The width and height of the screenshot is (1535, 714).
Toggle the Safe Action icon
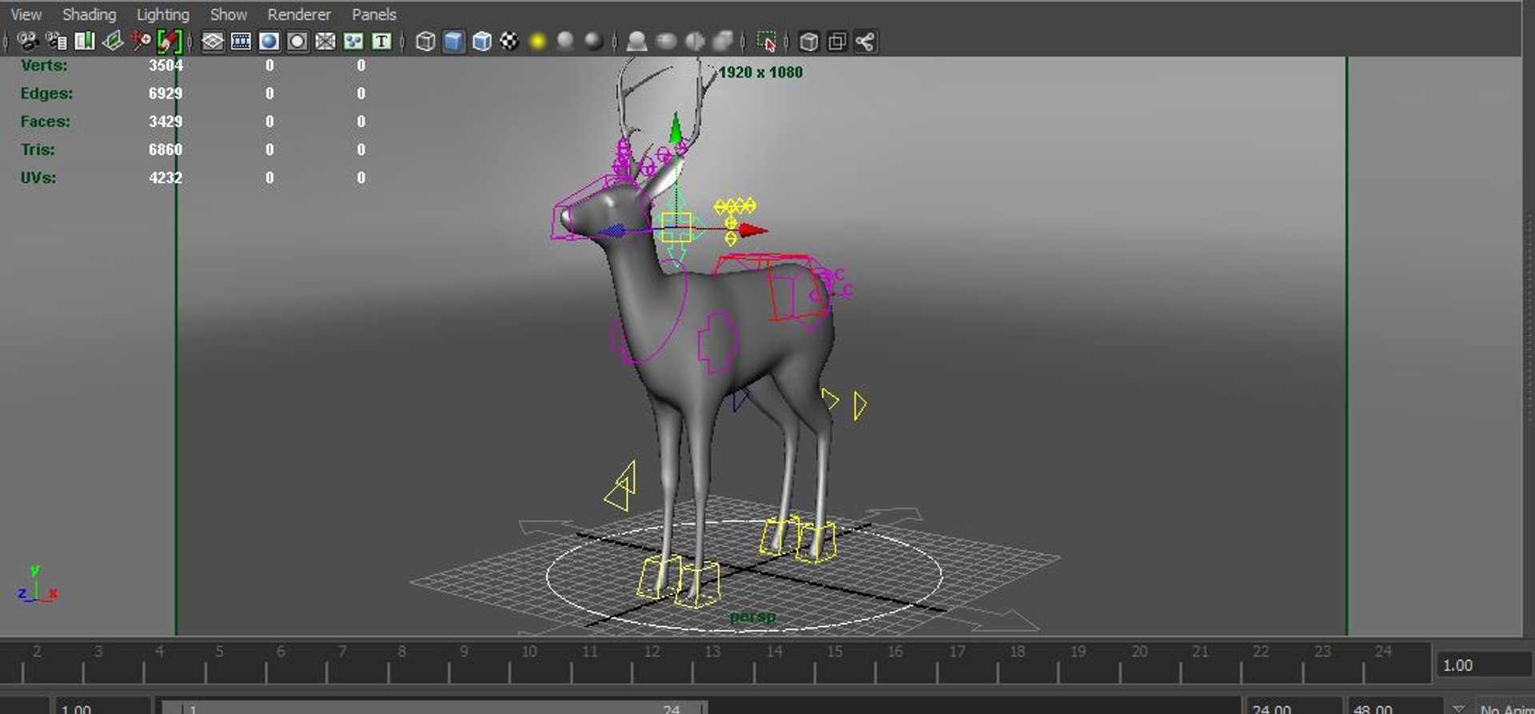(x=353, y=42)
